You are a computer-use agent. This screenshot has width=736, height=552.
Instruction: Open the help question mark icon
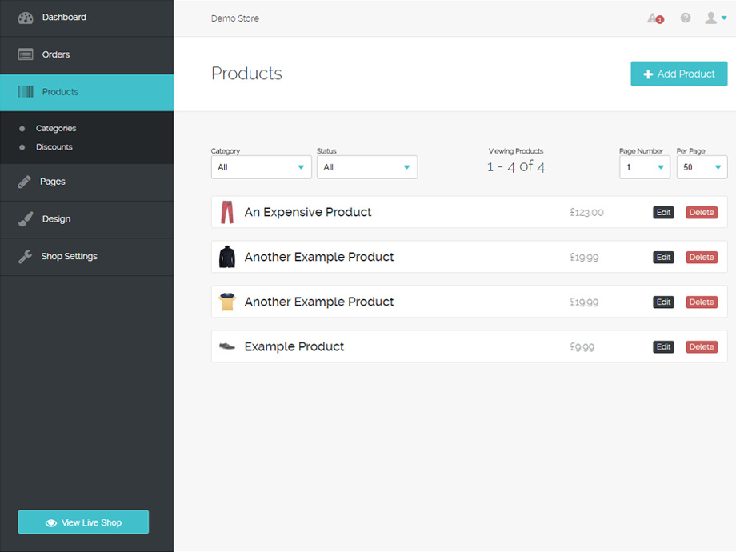[686, 18]
